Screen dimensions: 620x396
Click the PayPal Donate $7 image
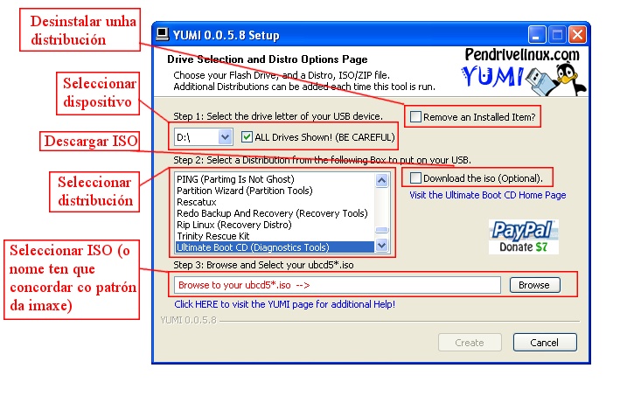click(524, 237)
